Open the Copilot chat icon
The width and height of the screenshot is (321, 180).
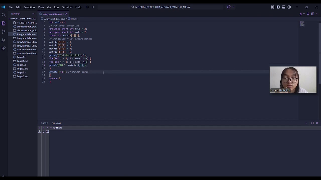point(229,7)
